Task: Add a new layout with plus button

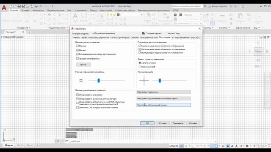Action: click(37, 145)
